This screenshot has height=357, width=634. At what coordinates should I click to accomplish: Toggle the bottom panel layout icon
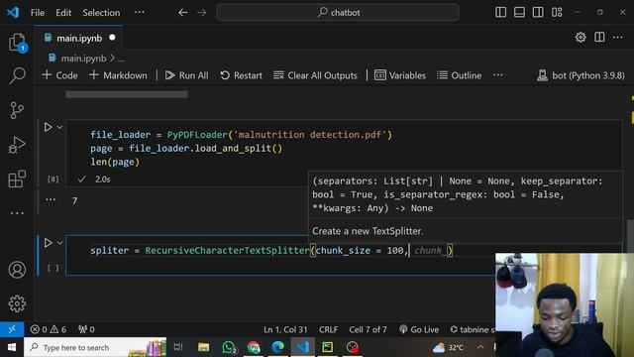519,13
